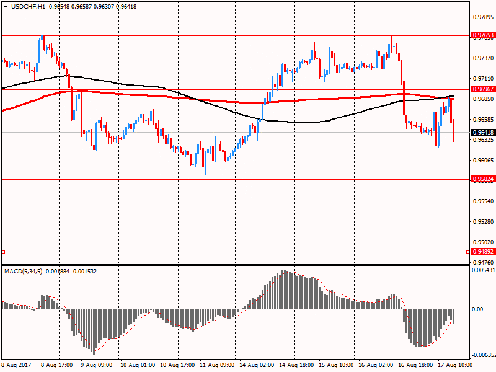This screenshot has width=496, height=372.
Task: Select the USDCHF,H1 symbol title text
Action: pos(28,7)
